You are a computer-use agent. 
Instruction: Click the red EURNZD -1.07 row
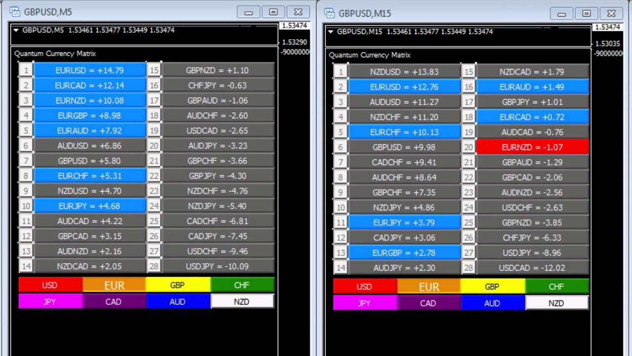click(x=532, y=147)
